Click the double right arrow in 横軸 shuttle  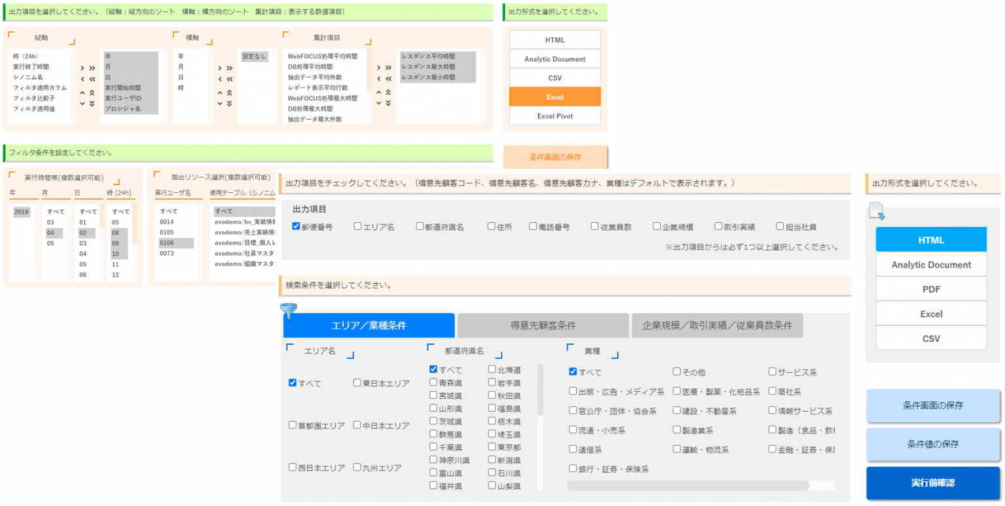coord(230,68)
